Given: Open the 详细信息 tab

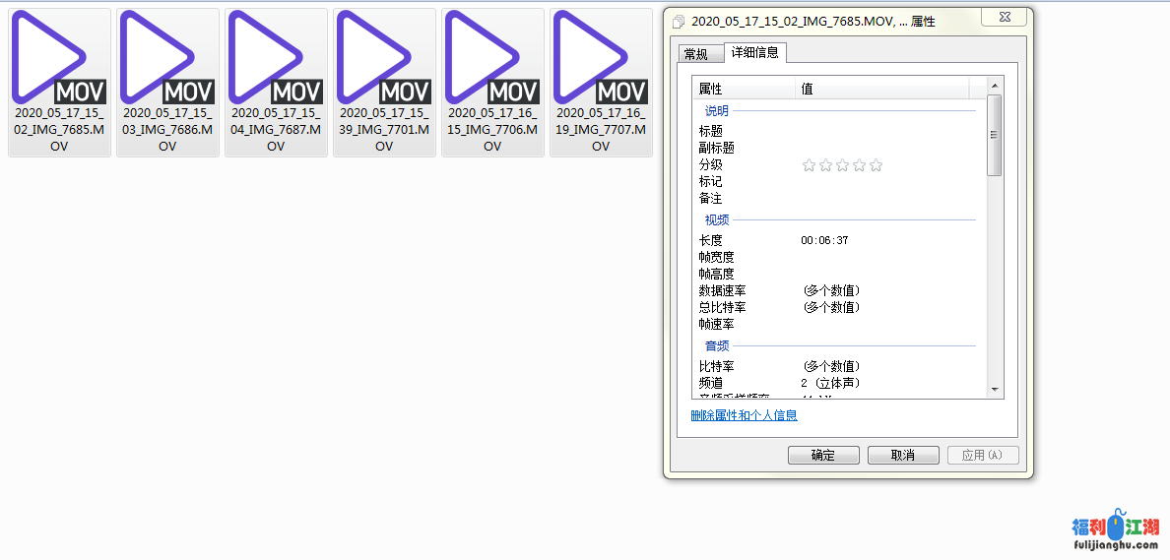Looking at the screenshot, I should pos(754,53).
